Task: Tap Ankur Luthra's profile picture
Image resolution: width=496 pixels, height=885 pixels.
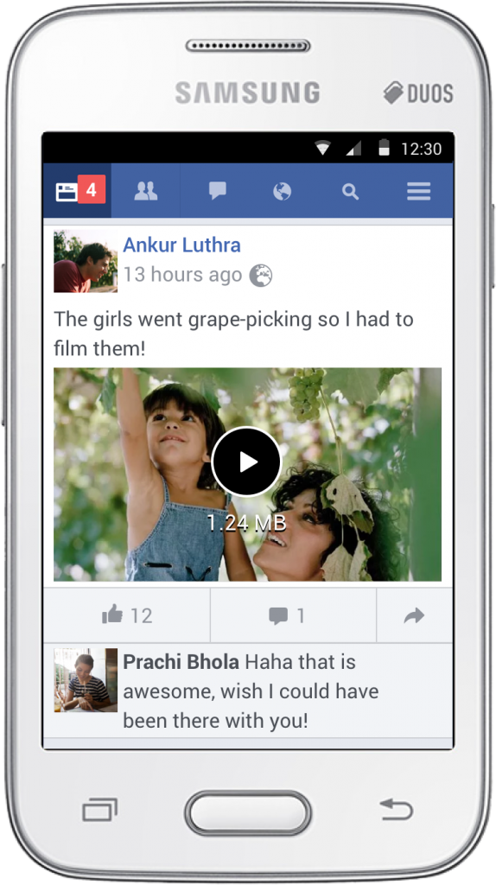Action: [86, 261]
